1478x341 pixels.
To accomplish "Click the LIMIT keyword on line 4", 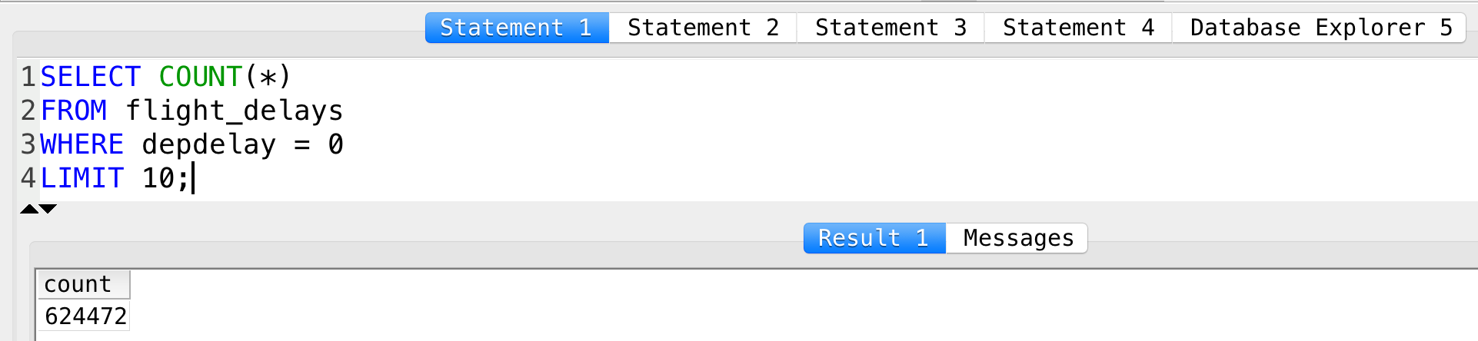I will click(x=82, y=178).
